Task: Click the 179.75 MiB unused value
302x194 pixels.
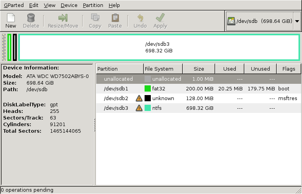Action: (x=261, y=89)
